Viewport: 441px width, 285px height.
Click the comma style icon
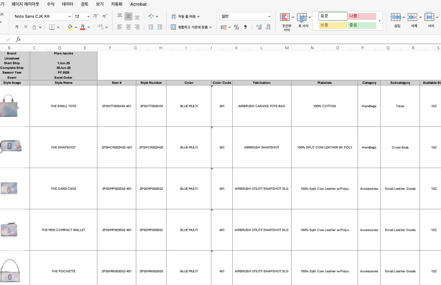[245, 27]
